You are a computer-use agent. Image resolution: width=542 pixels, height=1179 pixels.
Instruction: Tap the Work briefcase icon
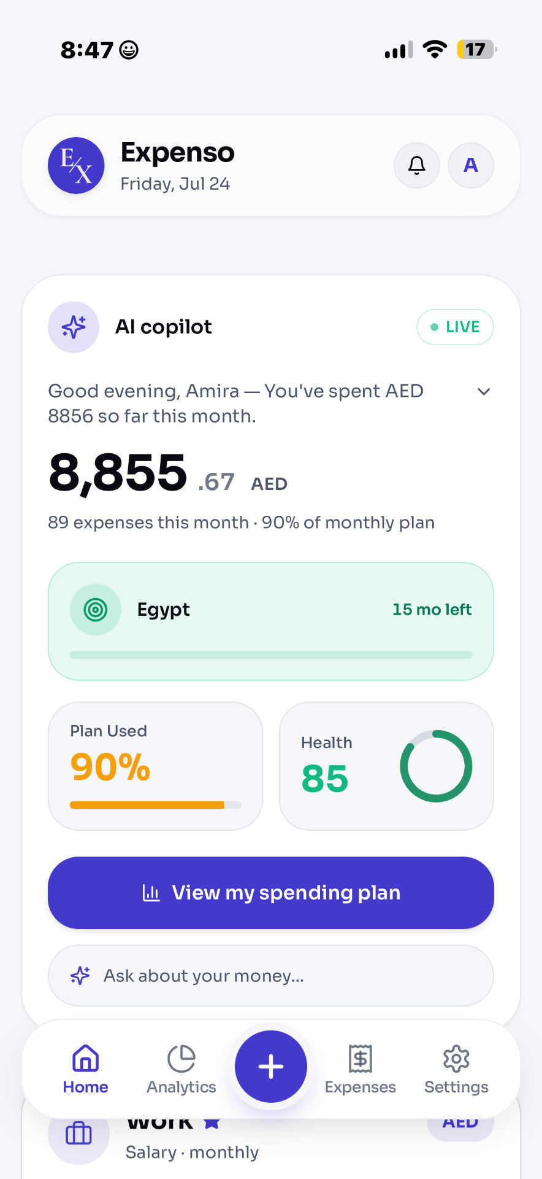point(78,1134)
